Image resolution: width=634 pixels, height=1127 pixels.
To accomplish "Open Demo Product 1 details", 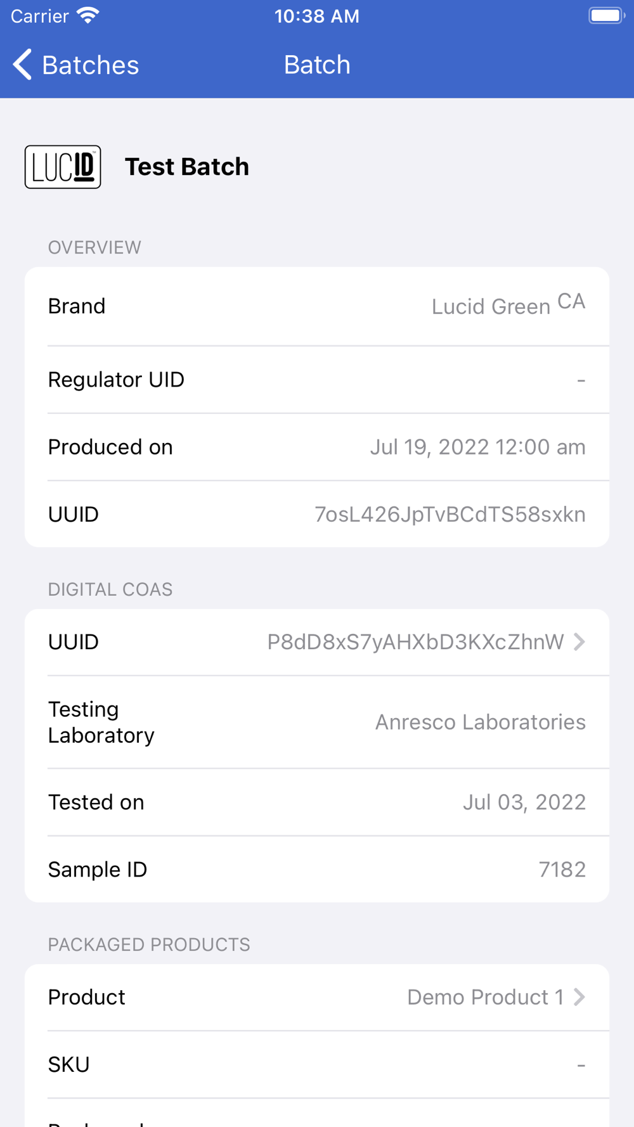I will [x=485, y=997].
